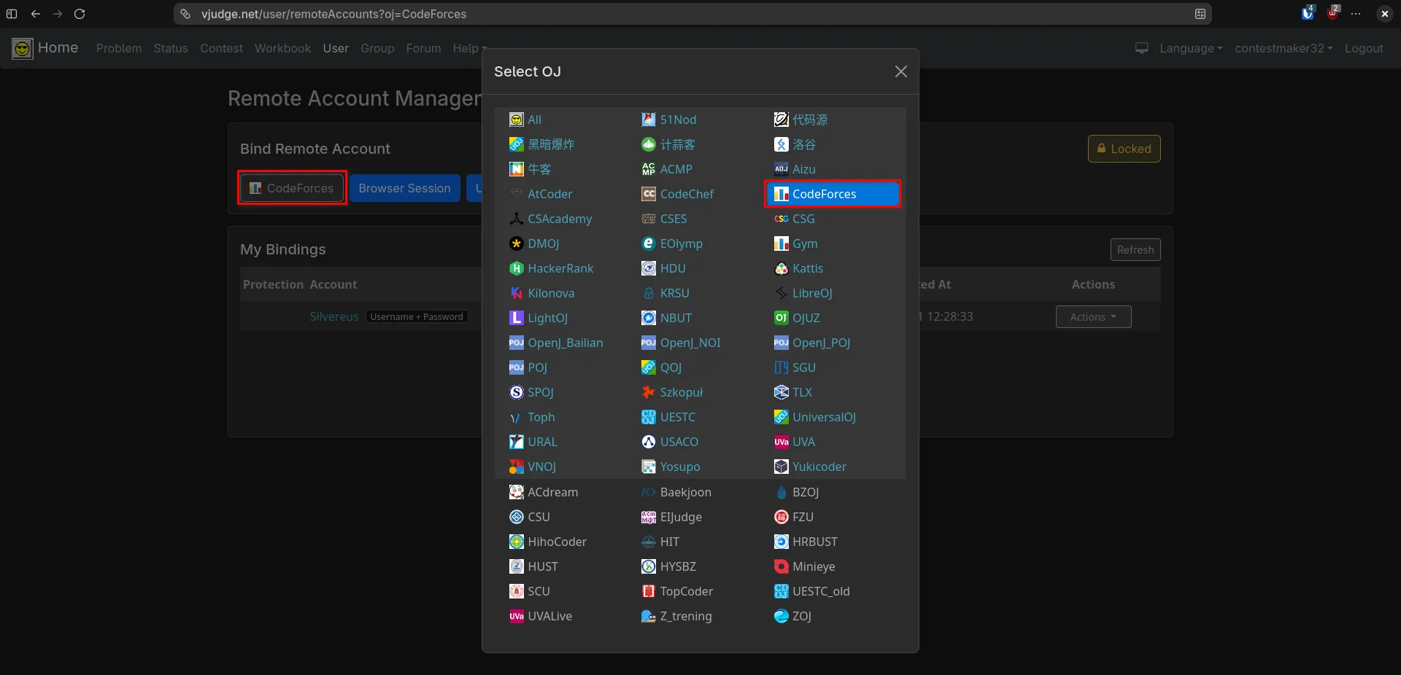Click the URAL icon

click(x=516, y=442)
